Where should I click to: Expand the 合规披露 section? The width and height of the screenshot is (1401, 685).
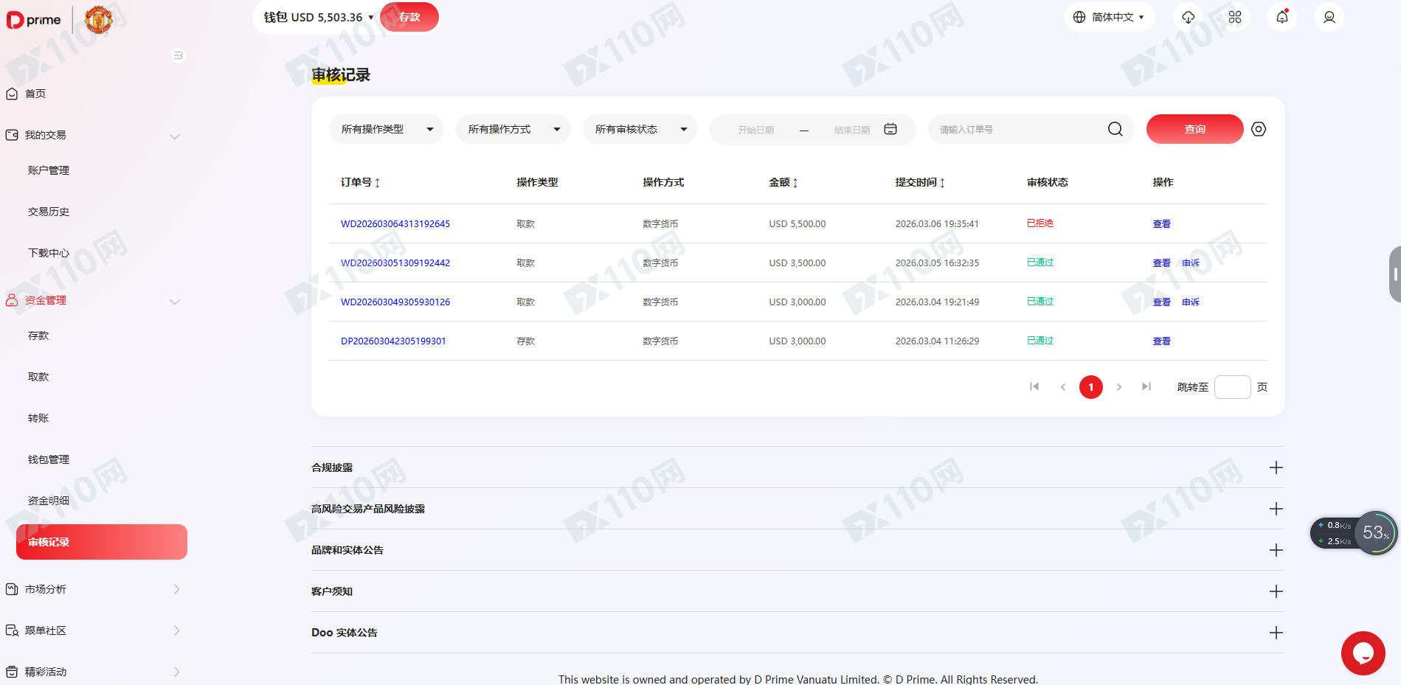pyautogui.click(x=1276, y=467)
